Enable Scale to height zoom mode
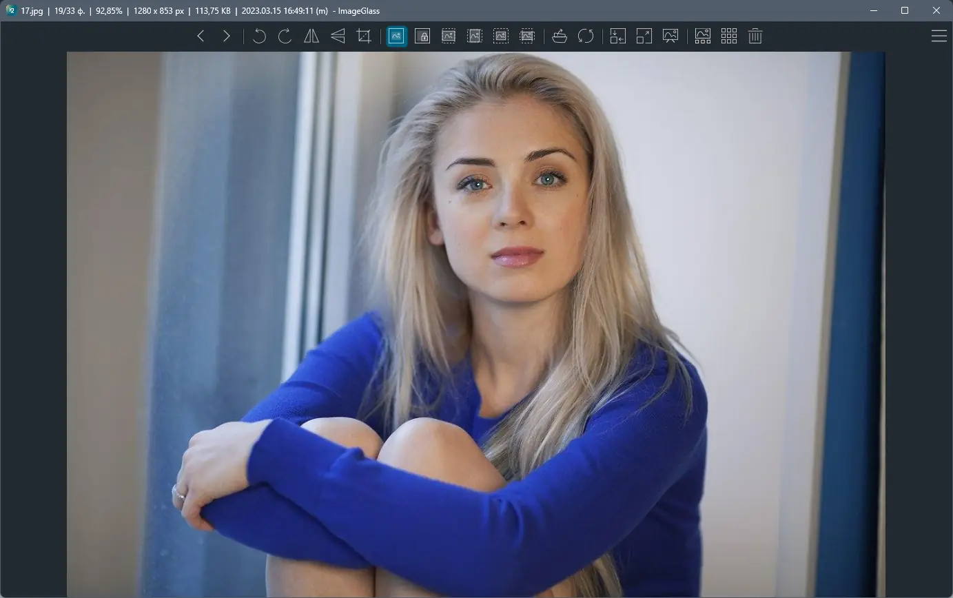Viewport: 953px width, 598px height. [475, 37]
